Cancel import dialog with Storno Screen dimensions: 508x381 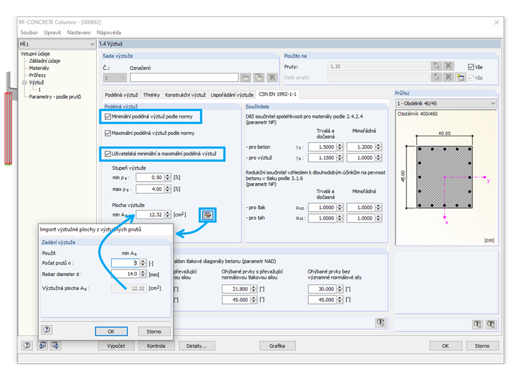pyautogui.click(x=154, y=332)
